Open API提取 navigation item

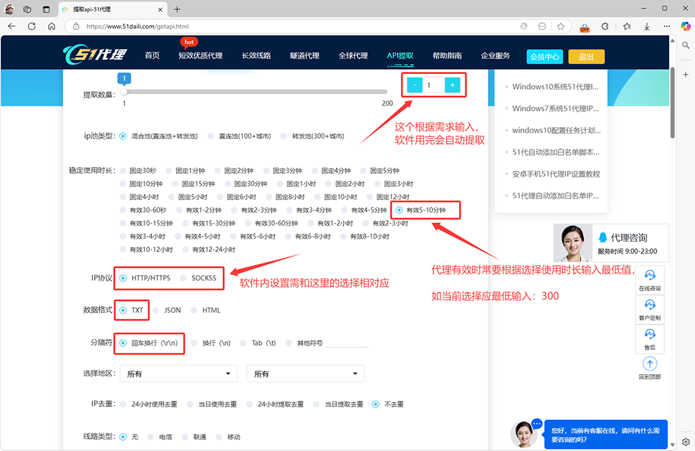point(401,55)
